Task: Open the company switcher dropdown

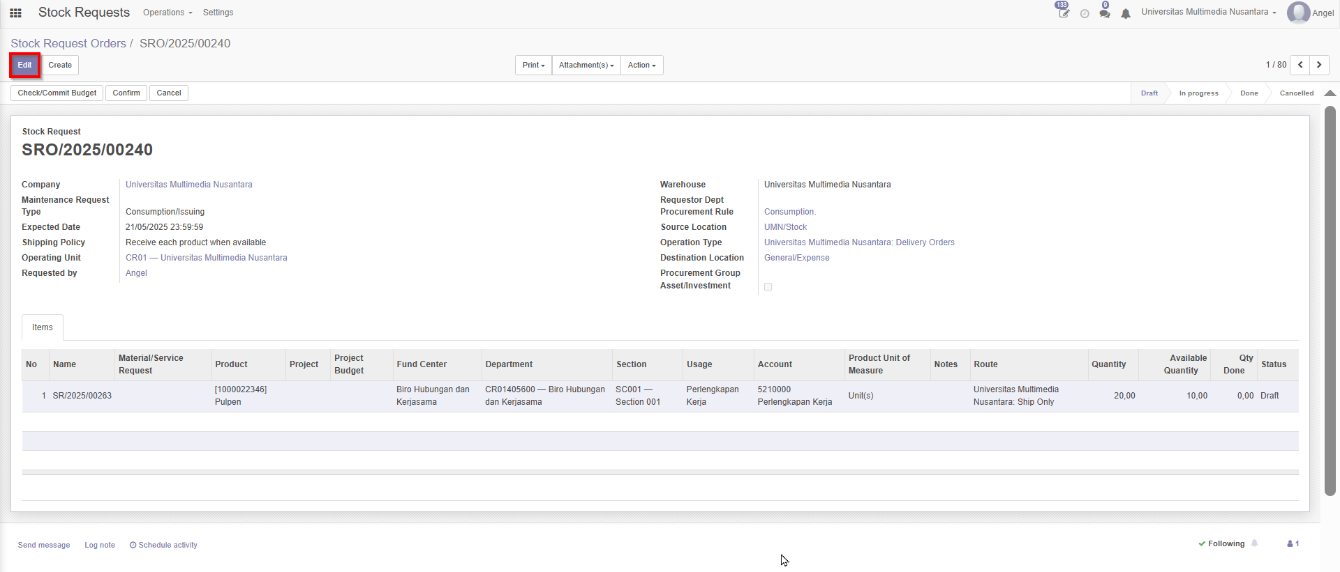Action: click(x=1209, y=12)
